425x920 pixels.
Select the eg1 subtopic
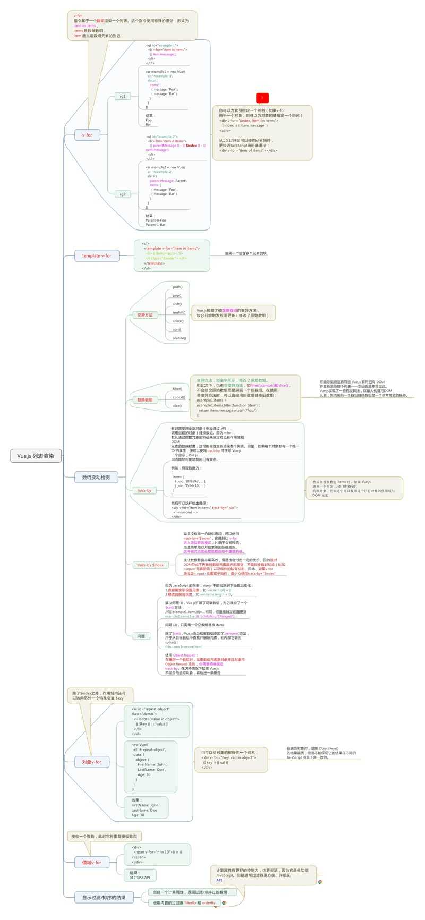122,96
